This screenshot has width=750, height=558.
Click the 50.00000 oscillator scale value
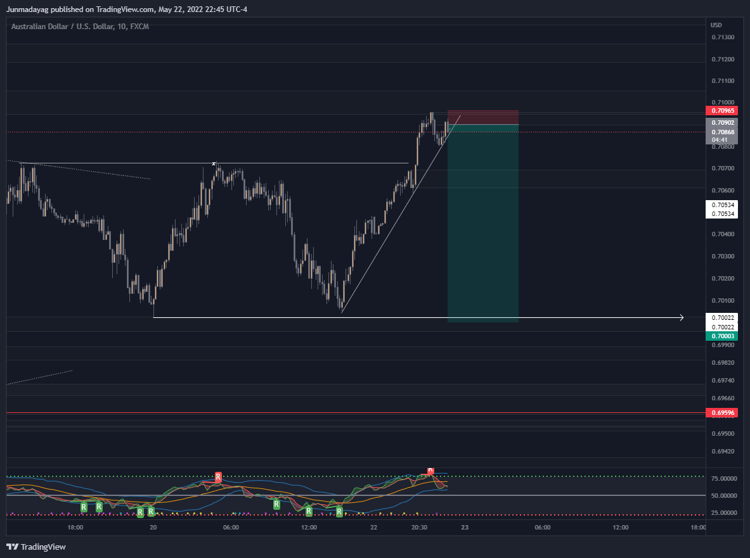tap(724, 495)
